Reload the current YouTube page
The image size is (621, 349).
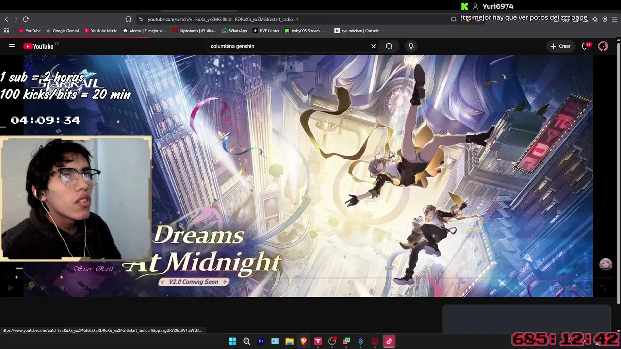pos(26,19)
